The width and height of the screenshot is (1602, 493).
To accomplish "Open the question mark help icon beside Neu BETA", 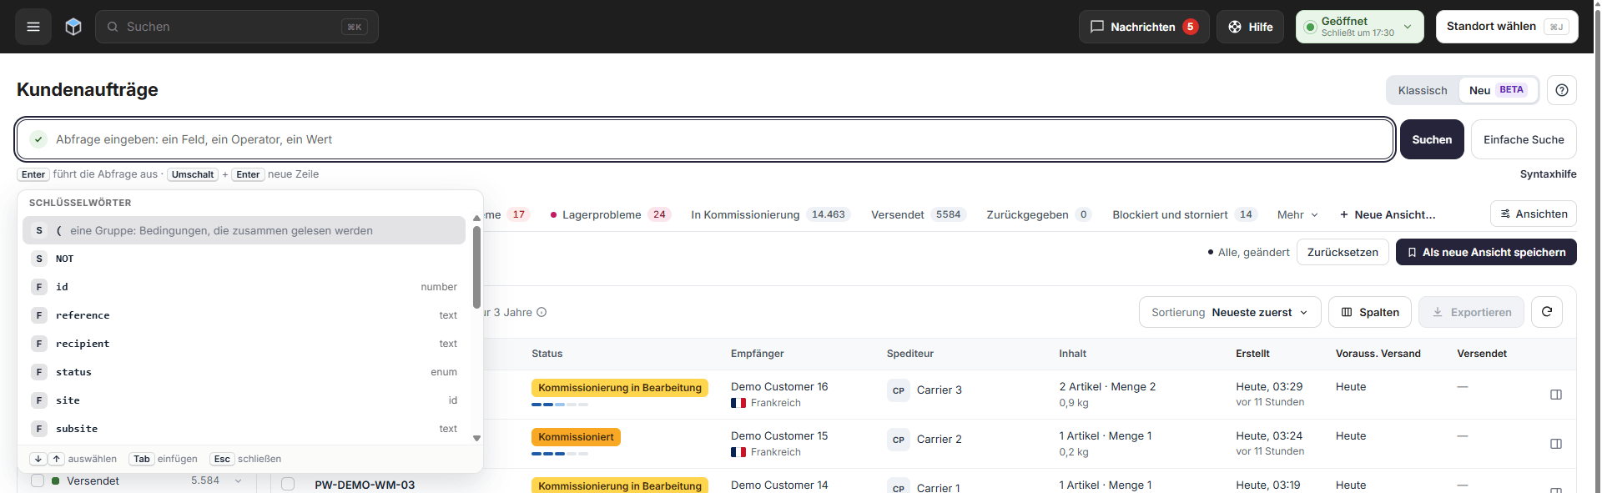I will pos(1561,90).
